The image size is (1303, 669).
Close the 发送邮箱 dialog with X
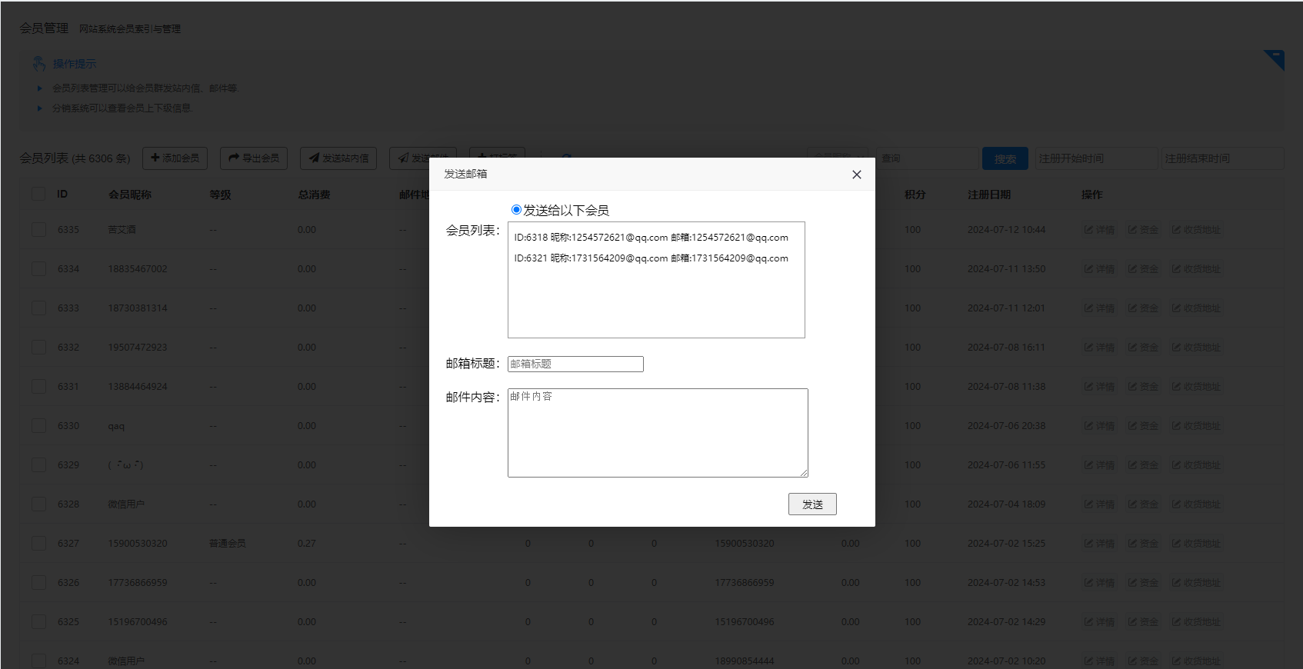tap(856, 175)
